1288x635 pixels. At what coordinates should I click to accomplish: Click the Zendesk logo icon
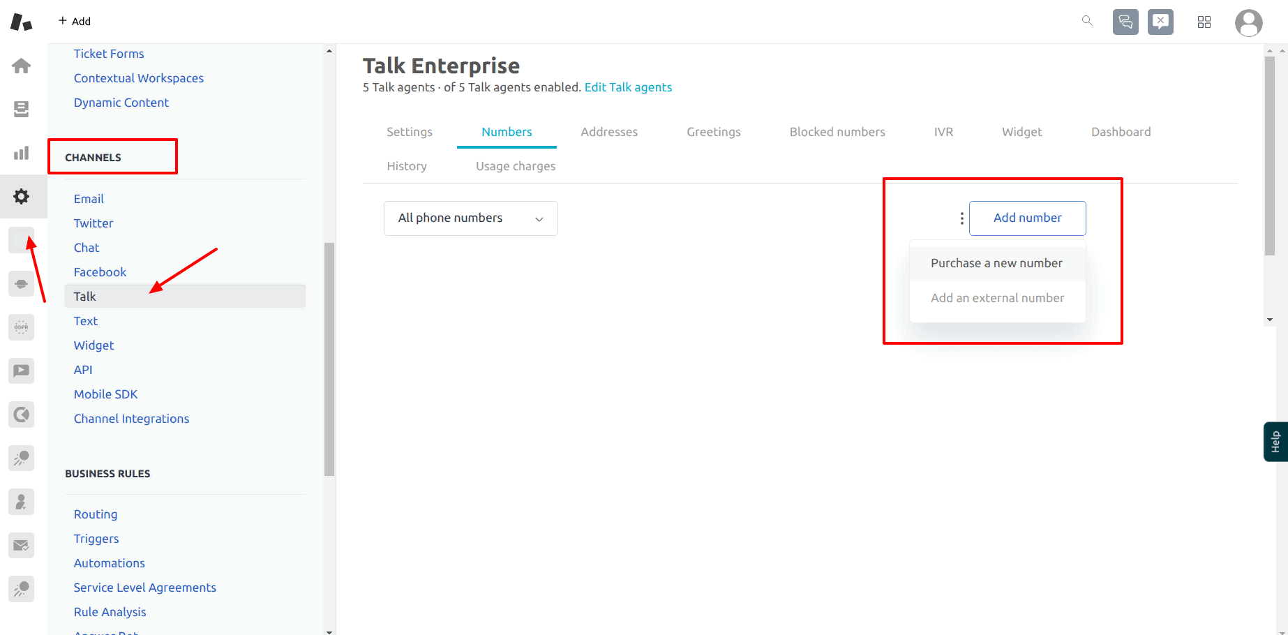[21, 22]
